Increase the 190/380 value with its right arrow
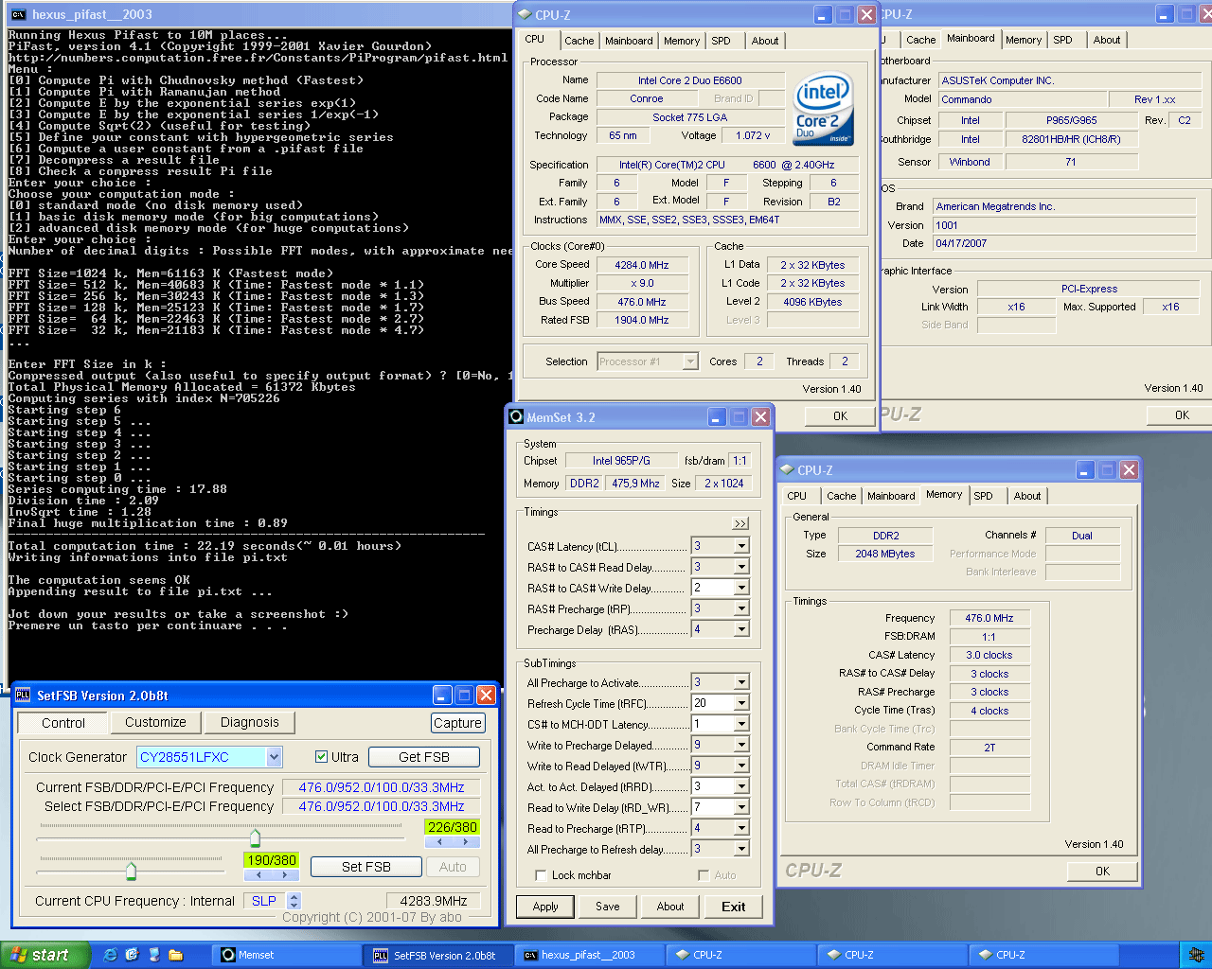The image size is (1212, 969). click(284, 874)
